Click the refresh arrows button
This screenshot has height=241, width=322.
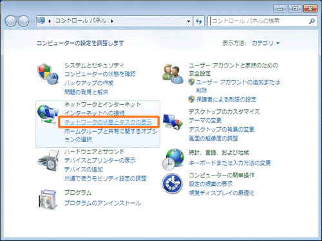click(199, 21)
